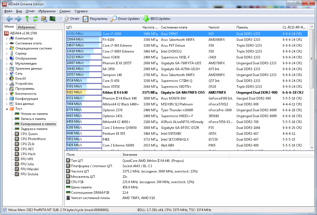Expand the Компьютер tree node
The width and height of the screenshot is (317, 215).
tap(7, 38)
